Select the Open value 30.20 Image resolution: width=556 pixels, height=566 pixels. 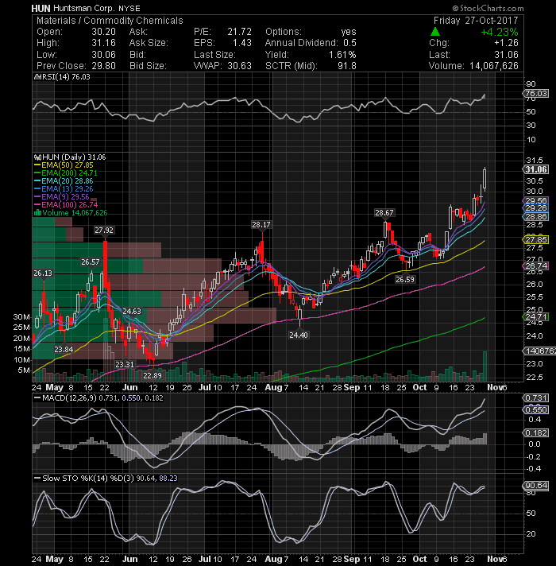pyautogui.click(x=103, y=32)
